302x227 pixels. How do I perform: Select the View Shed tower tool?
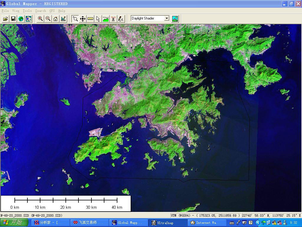[x=113, y=19]
